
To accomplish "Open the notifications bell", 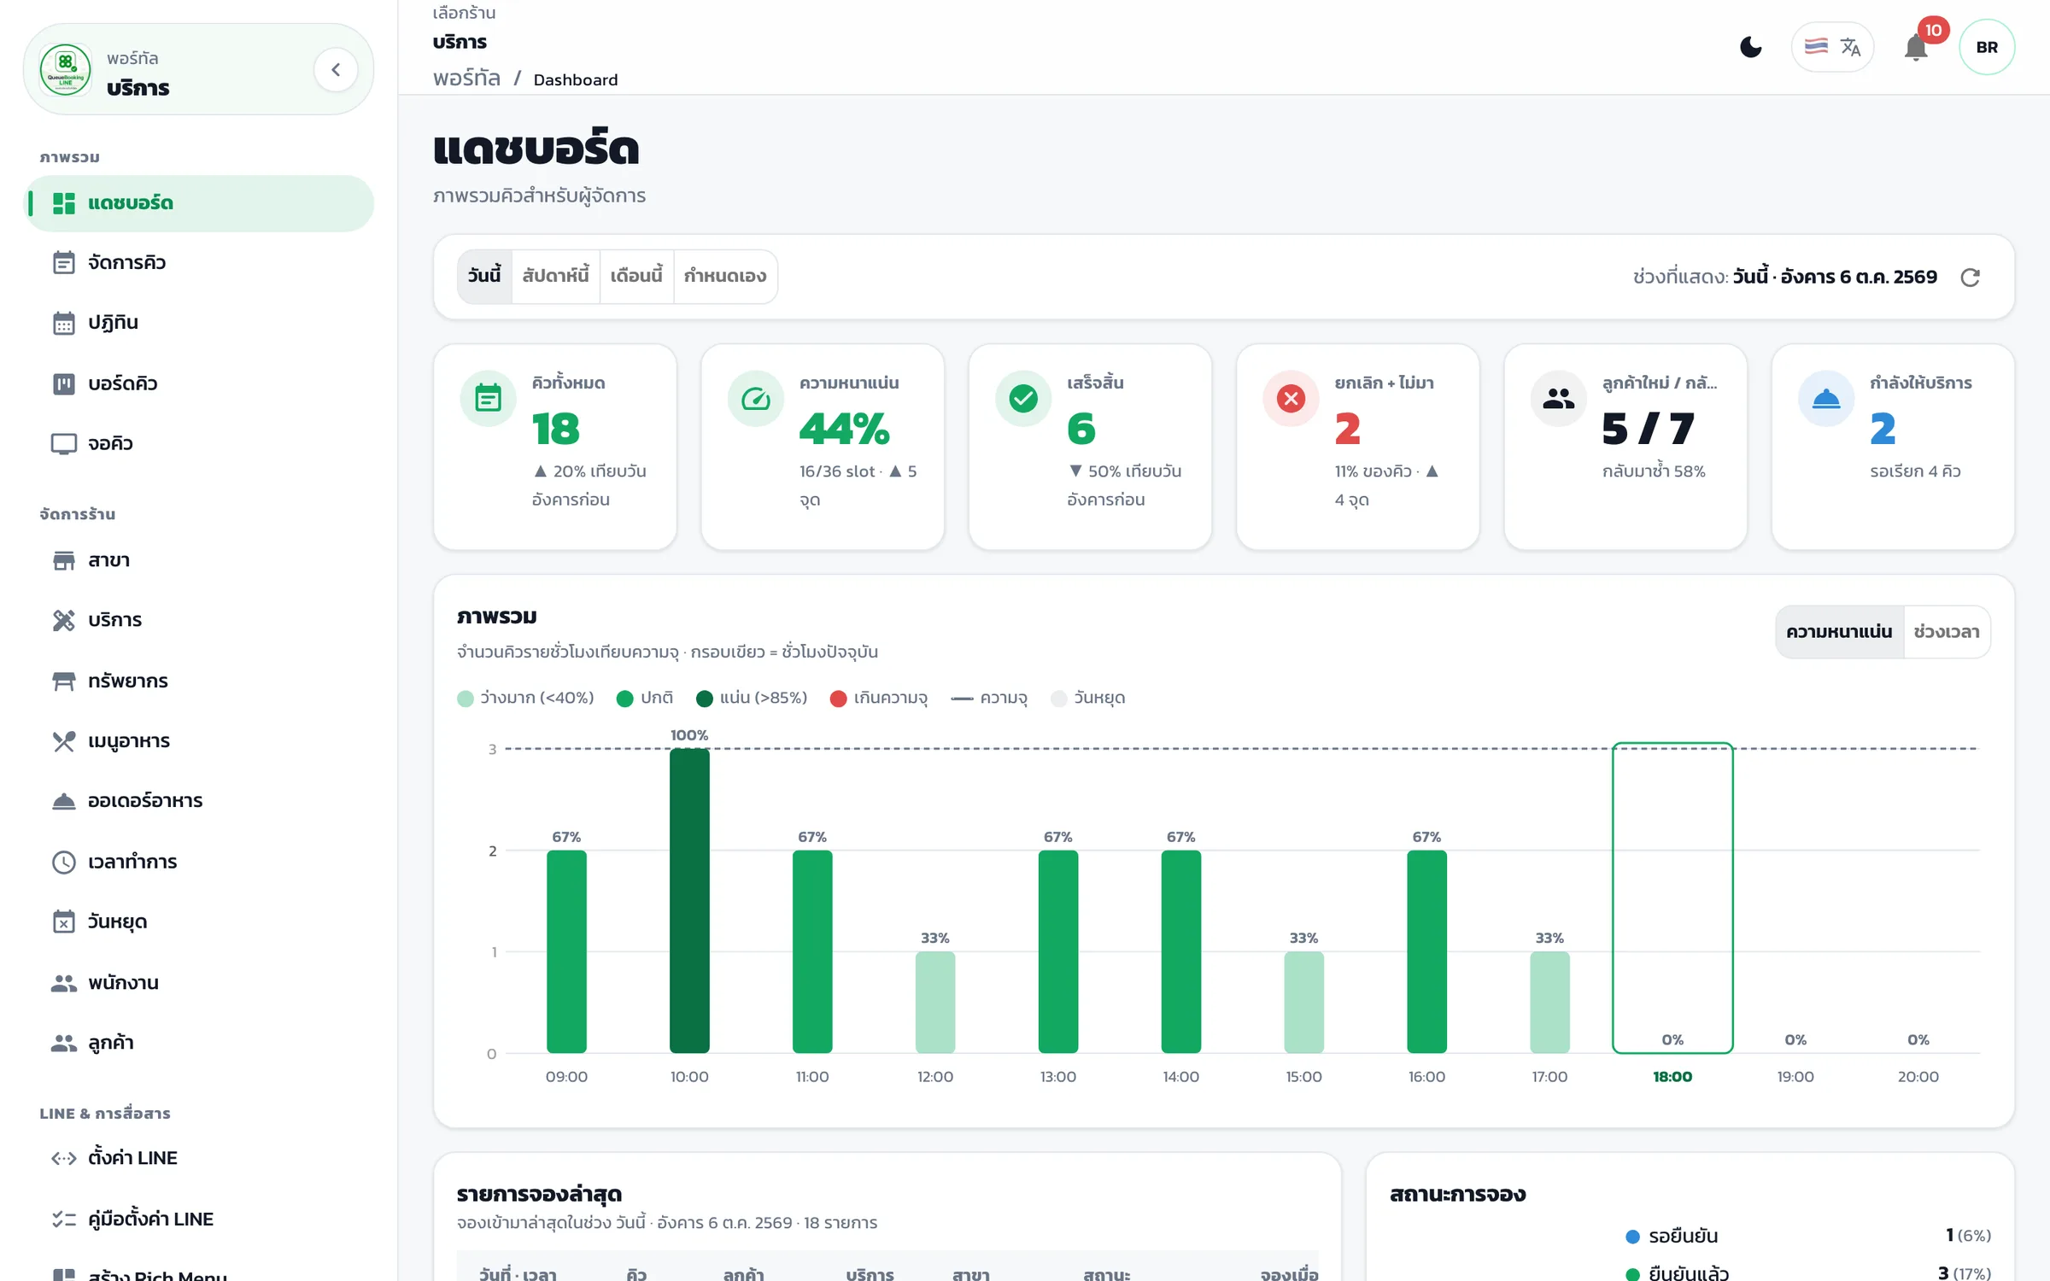I will [1916, 47].
